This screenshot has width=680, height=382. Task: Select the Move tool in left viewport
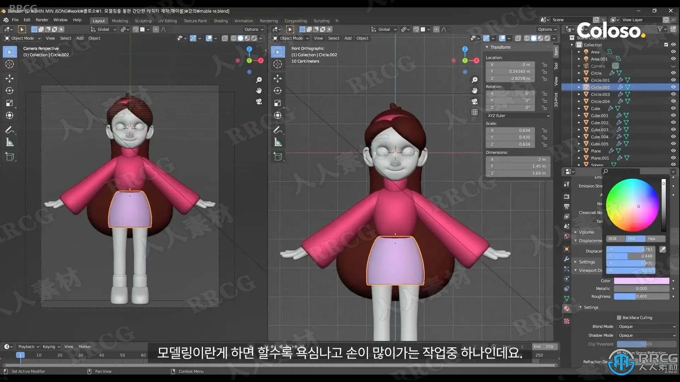click(10, 78)
